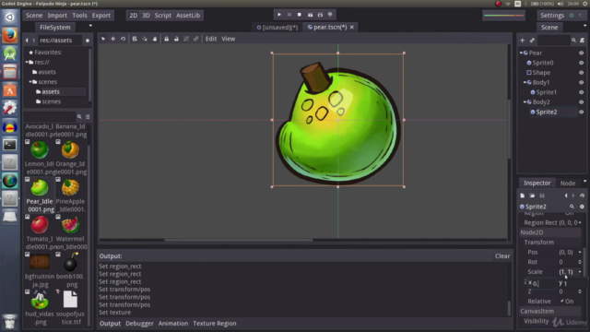590x332 pixels.
Task: Clear the Output log
Action: click(502, 256)
